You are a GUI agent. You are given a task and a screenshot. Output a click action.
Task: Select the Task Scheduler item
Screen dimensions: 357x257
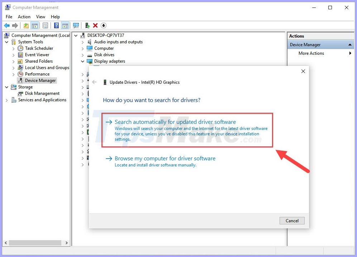pyautogui.click(x=38, y=48)
